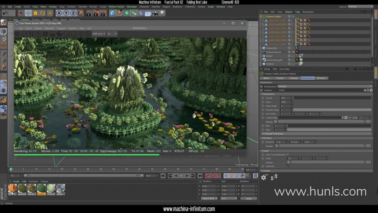The width and height of the screenshot is (378, 213).
Task: Open the Distribution Surface dropdown
Action: (x=324, y=86)
